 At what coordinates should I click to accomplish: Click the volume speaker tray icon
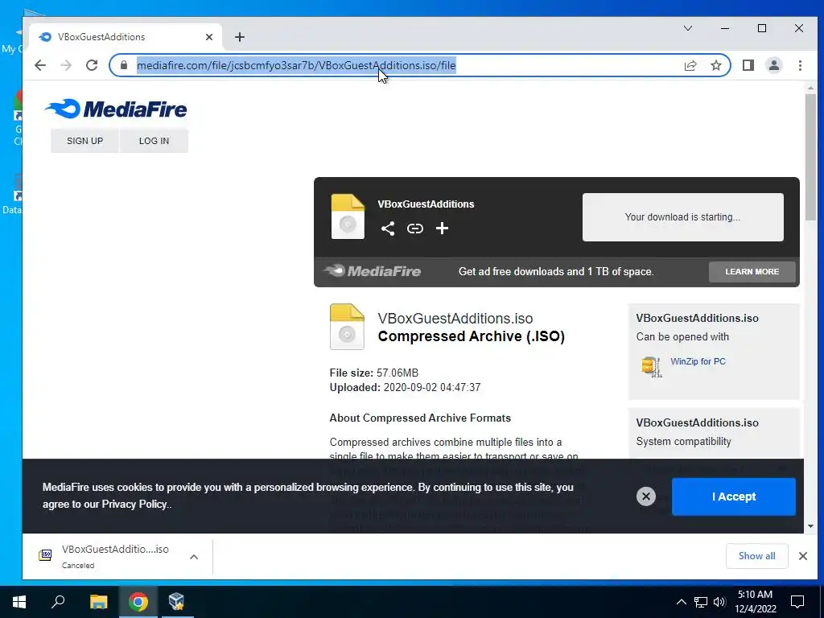pyautogui.click(x=719, y=602)
